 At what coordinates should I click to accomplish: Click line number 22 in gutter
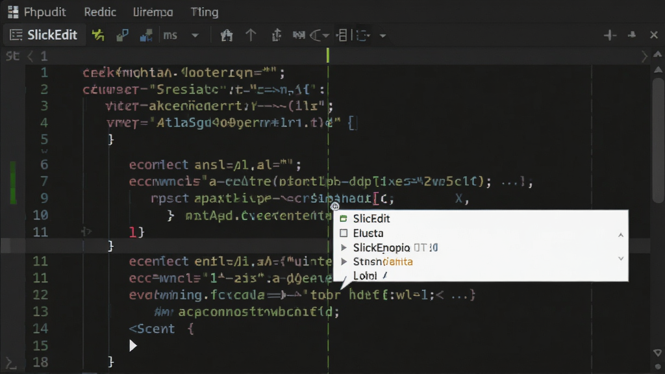tap(40, 295)
